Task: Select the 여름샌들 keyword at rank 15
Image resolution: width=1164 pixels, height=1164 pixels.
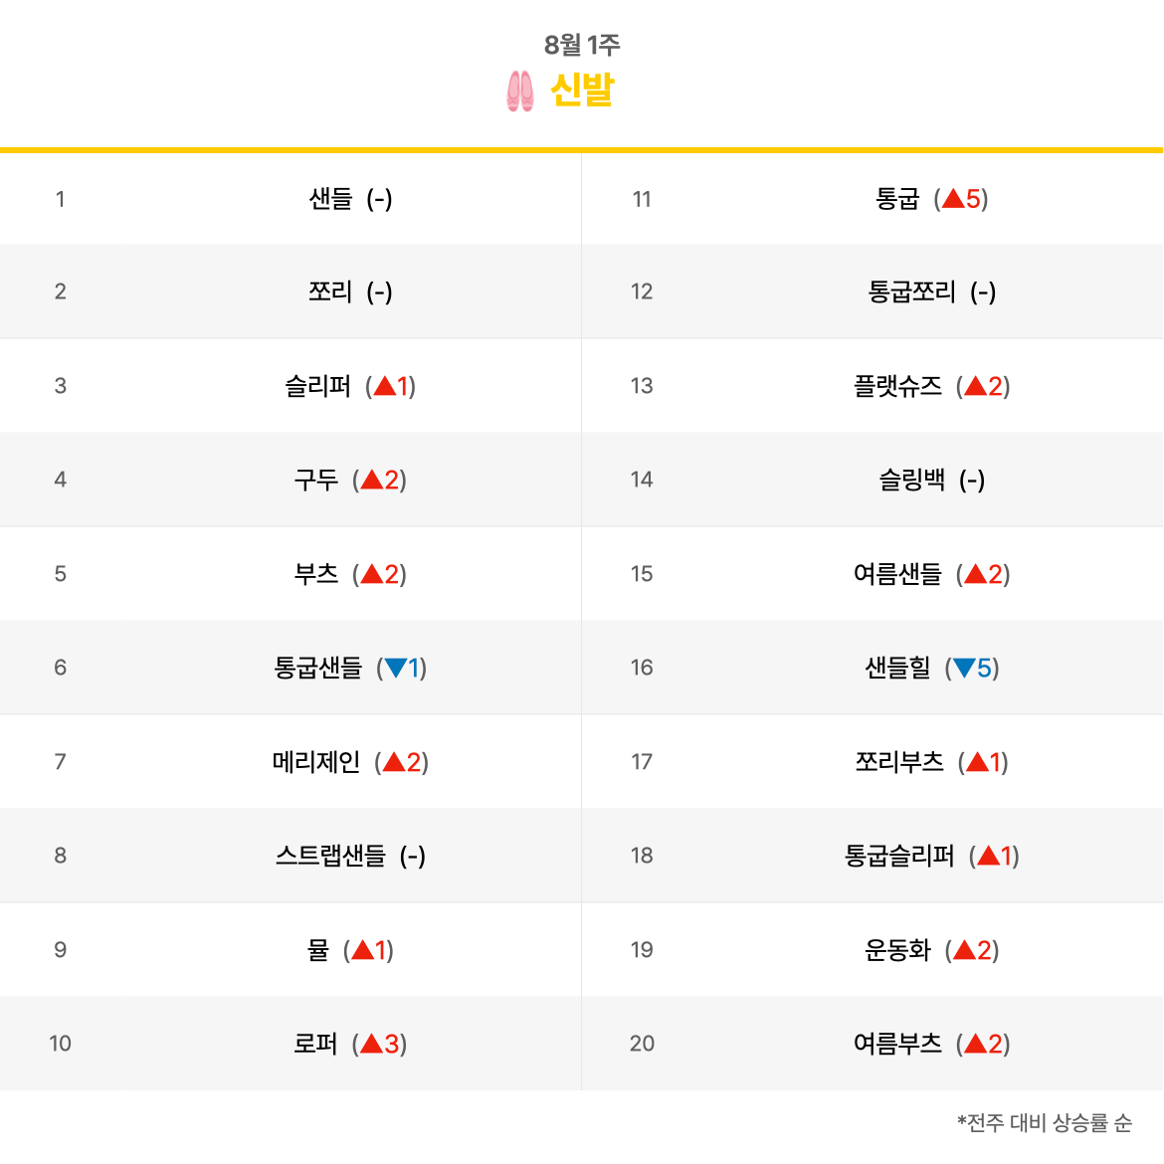Action: 897,573
